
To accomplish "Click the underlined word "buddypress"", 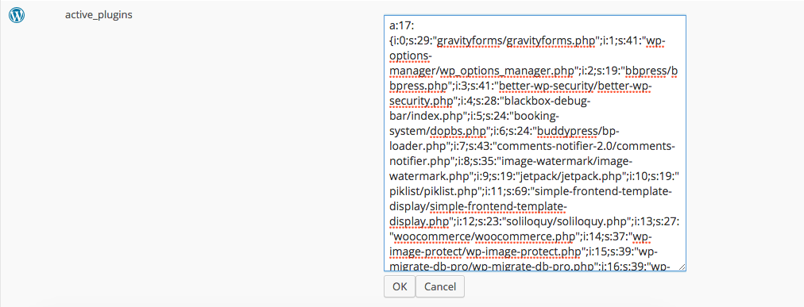I will pos(567,130).
